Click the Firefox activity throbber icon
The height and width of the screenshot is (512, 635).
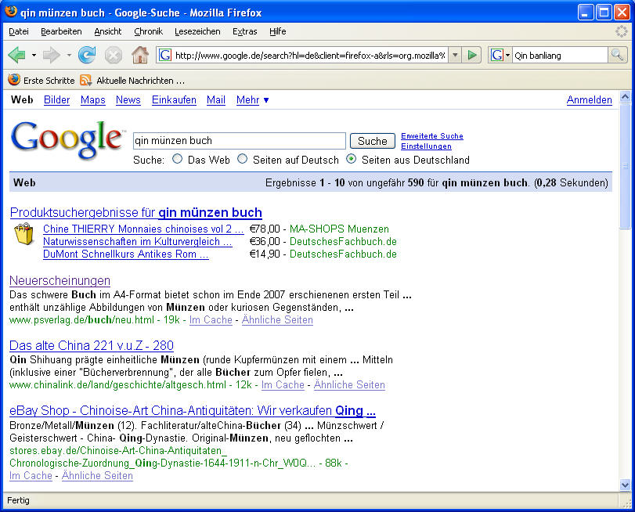(621, 31)
